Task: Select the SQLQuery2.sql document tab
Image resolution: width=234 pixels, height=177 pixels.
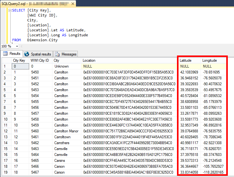Action: [x=38, y=4]
